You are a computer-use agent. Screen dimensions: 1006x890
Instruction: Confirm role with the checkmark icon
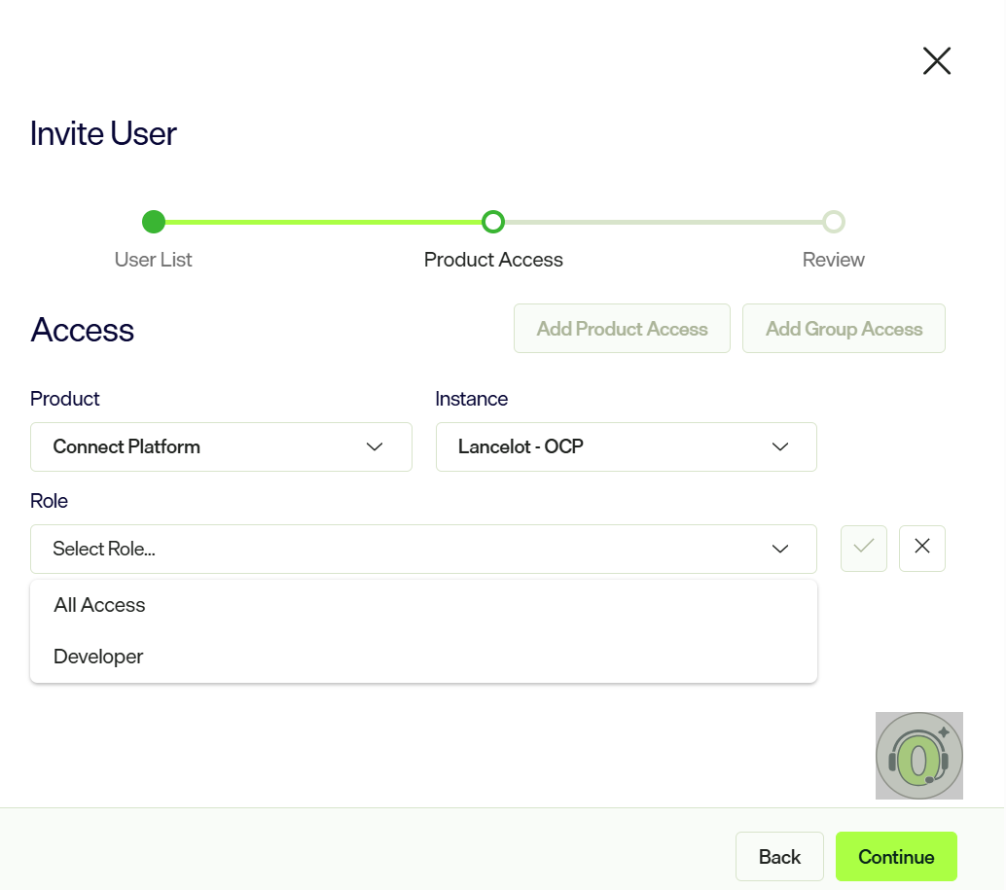click(x=864, y=549)
